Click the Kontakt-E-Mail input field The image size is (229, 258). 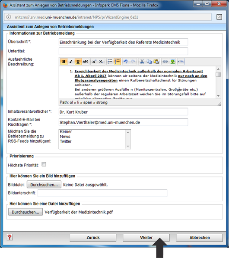tap(123, 122)
